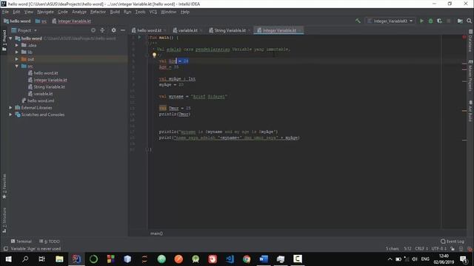474x266 pixels.
Task: Open the Window menu
Action: click(168, 12)
